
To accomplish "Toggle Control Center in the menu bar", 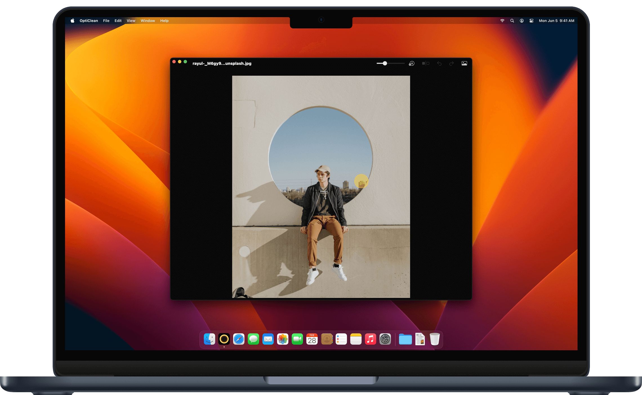I will [x=531, y=21].
